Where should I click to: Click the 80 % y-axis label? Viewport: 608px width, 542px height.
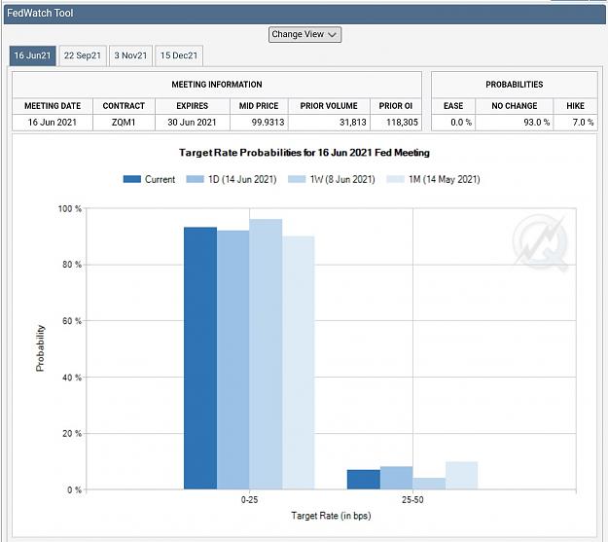[x=72, y=265]
